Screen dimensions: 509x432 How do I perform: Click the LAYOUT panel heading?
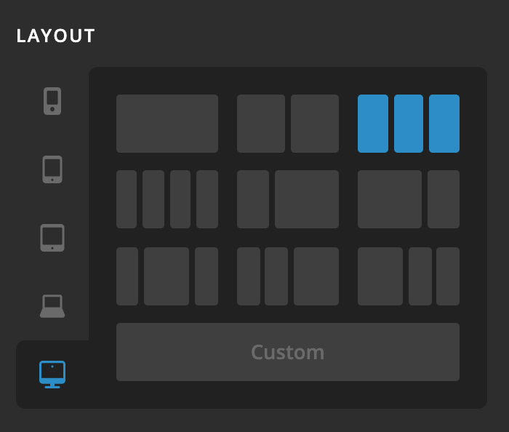click(56, 36)
